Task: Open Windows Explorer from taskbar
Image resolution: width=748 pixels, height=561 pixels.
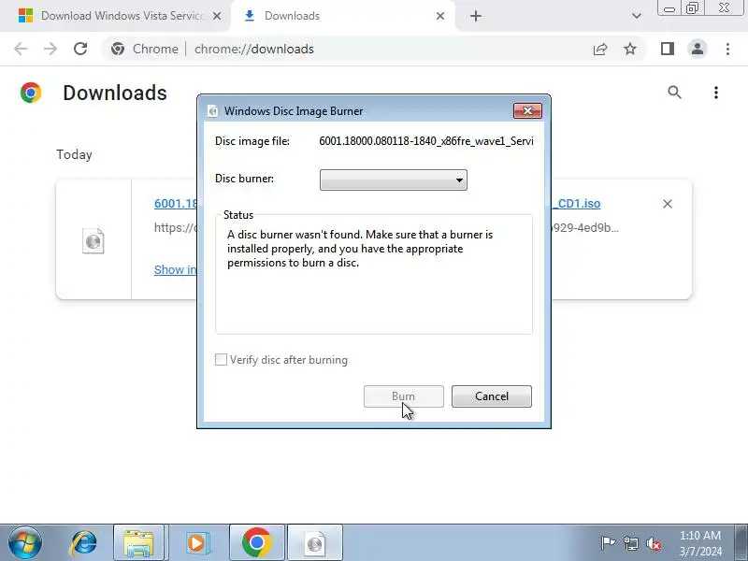Action: pyautogui.click(x=138, y=543)
